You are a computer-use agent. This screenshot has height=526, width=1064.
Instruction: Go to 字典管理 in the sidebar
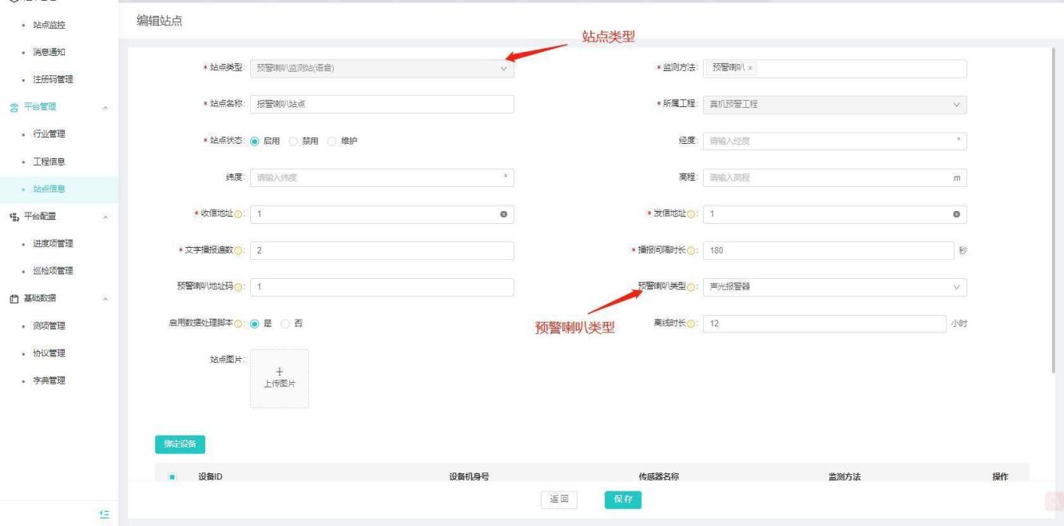(x=50, y=380)
